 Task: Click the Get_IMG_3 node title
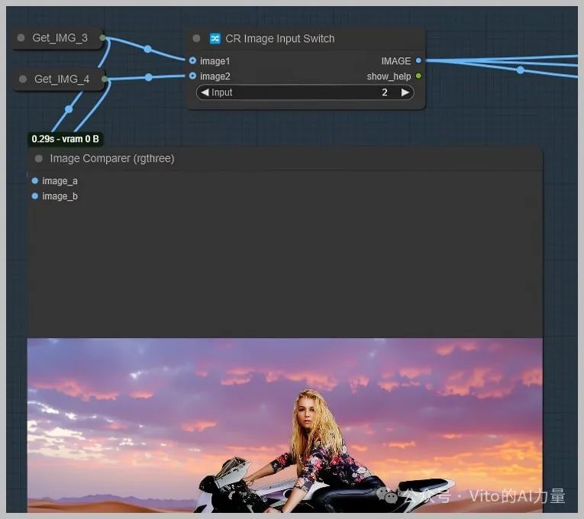click(60, 37)
